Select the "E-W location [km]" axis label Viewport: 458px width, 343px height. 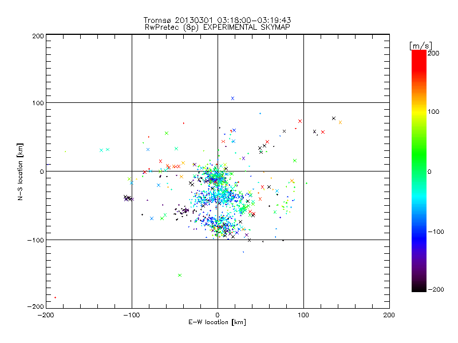tap(217, 322)
